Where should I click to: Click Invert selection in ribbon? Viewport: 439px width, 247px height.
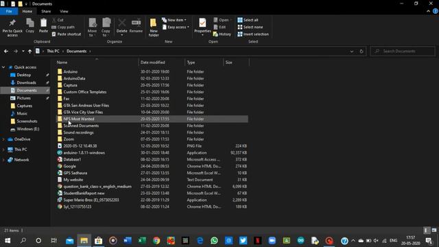pyautogui.click(x=253, y=34)
